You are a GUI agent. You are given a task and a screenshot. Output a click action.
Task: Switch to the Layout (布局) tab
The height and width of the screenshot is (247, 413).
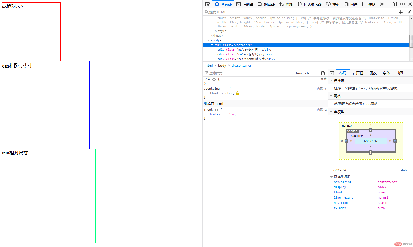click(343, 73)
